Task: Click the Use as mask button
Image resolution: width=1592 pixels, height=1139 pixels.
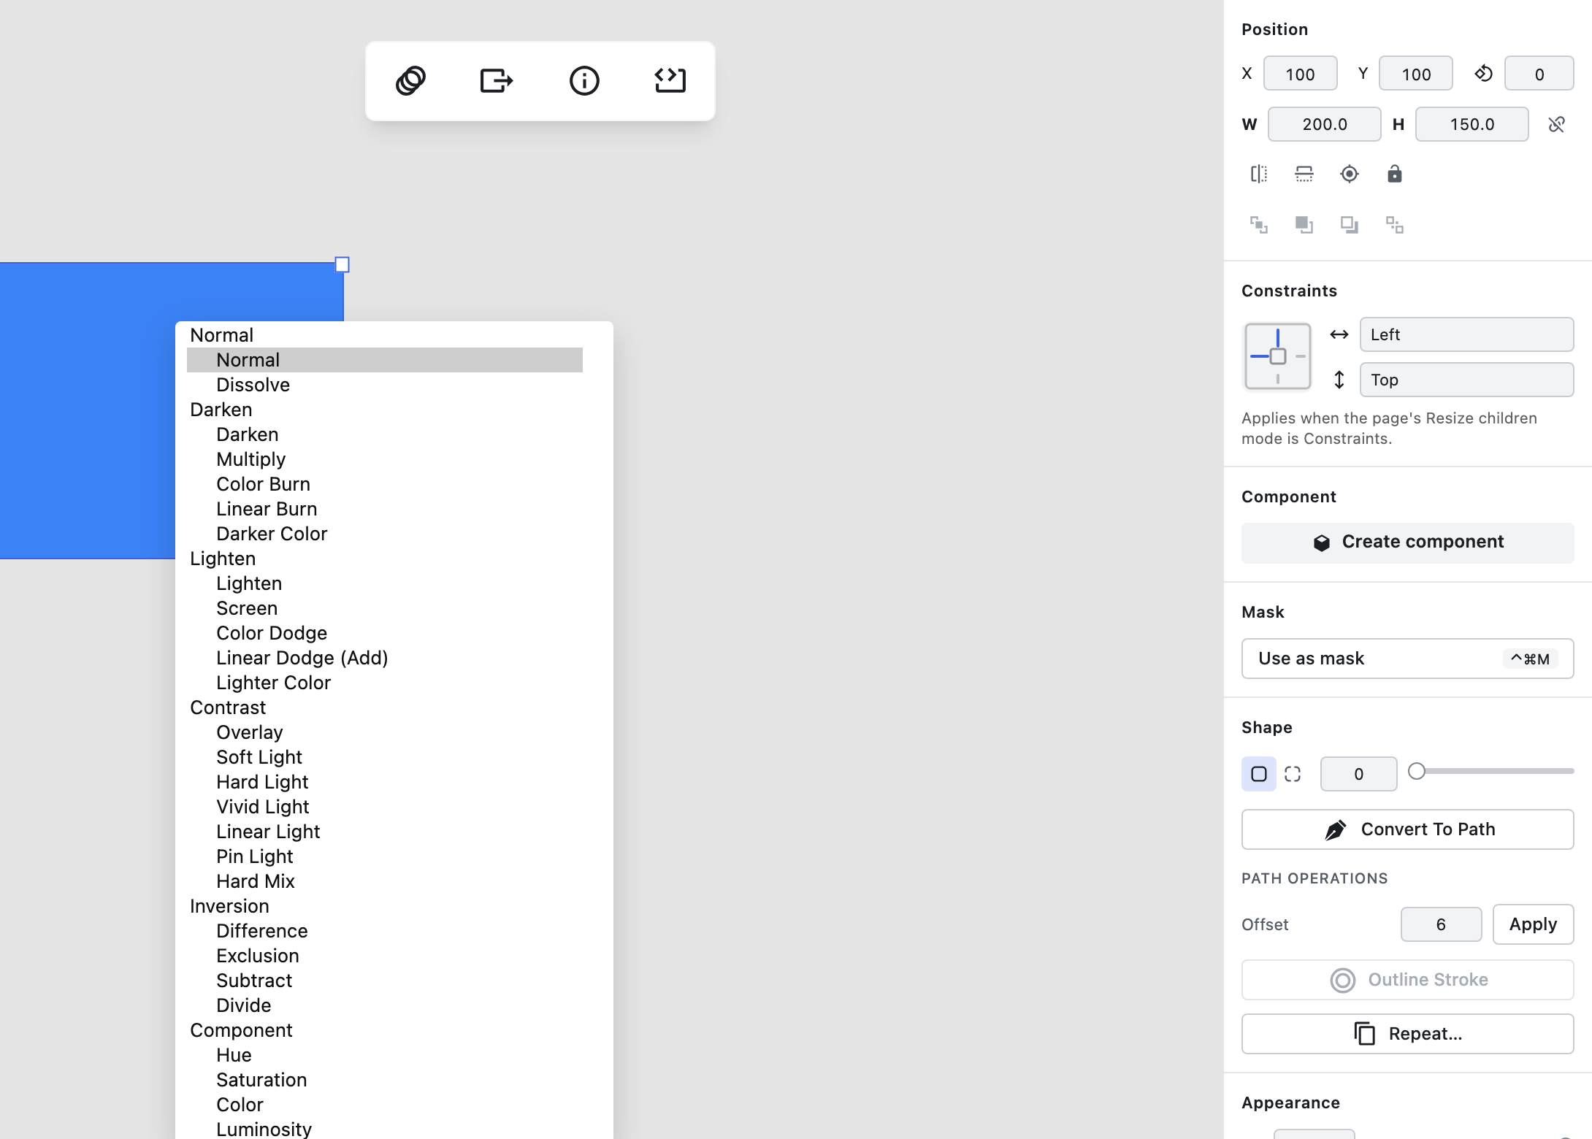Action: pyautogui.click(x=1407, y=659)
